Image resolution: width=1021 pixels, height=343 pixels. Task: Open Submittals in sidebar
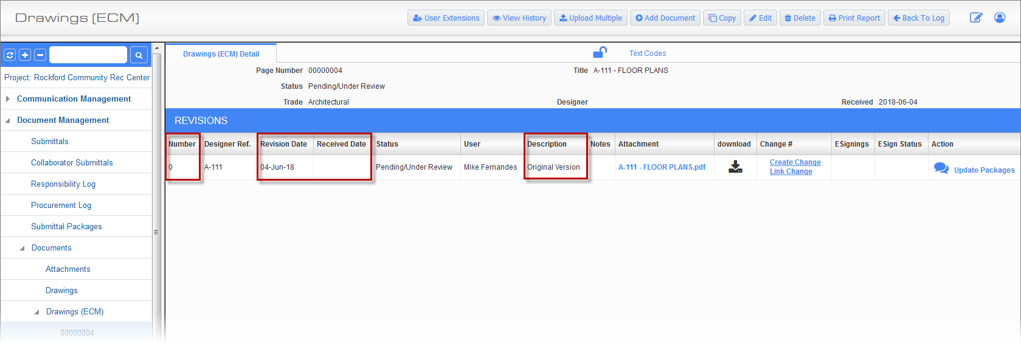pos(50,141)
